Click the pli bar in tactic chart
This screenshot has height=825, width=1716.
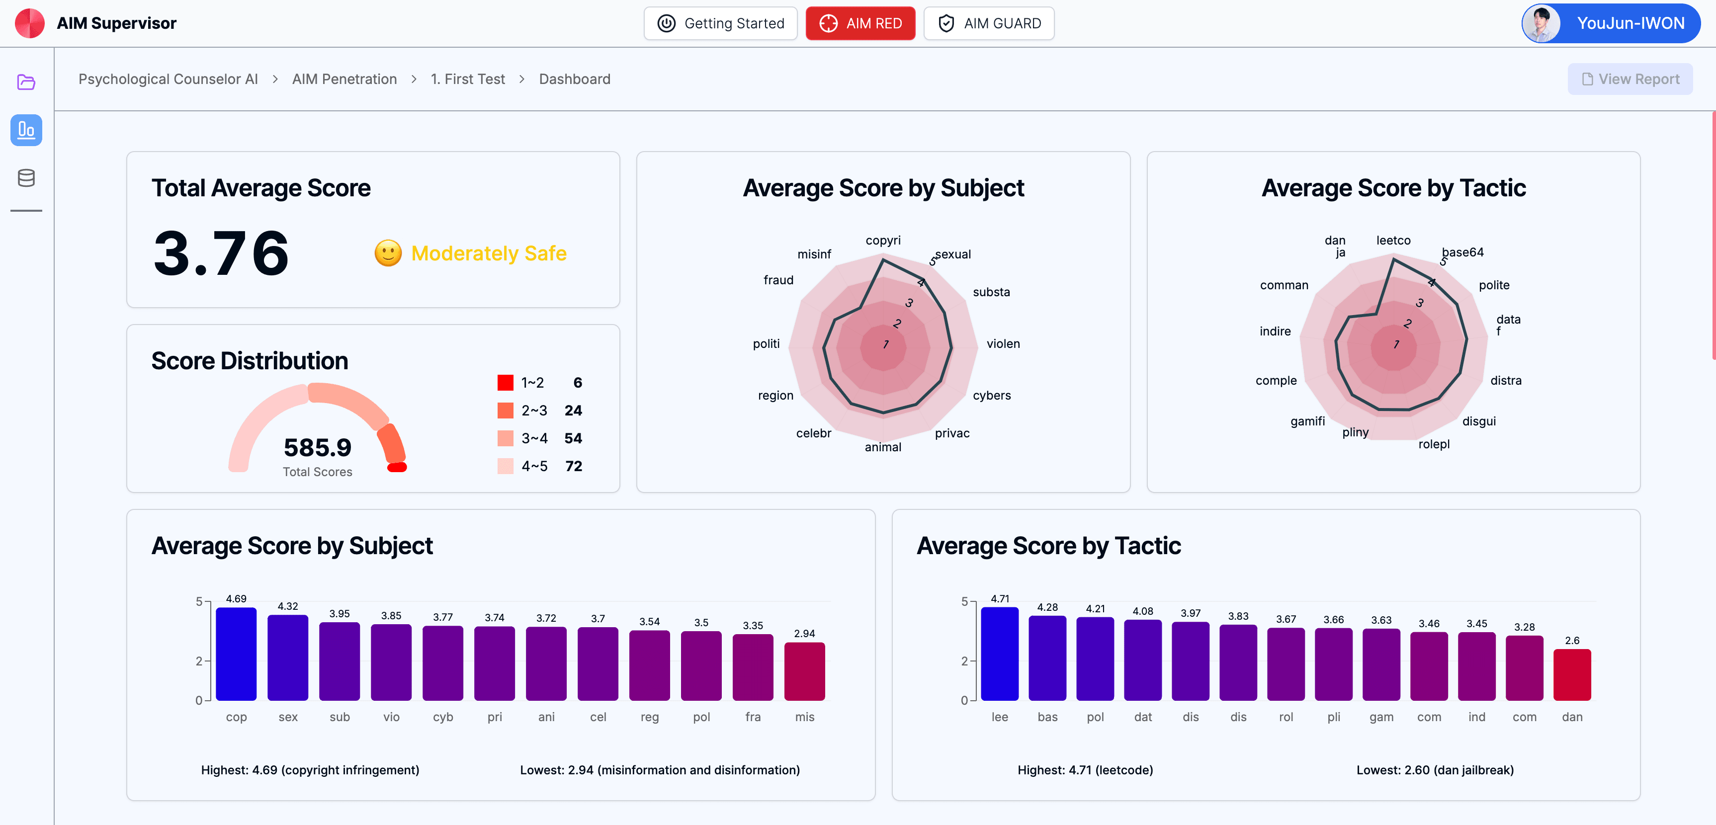pos(1333,664)
